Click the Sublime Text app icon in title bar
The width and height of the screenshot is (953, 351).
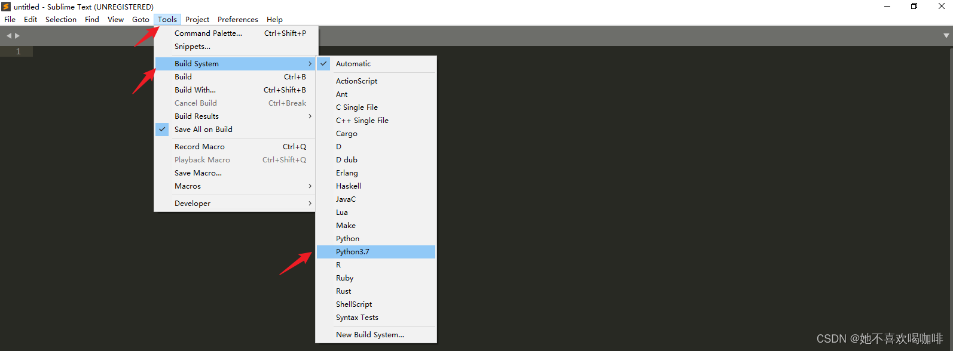click(6, 7)
